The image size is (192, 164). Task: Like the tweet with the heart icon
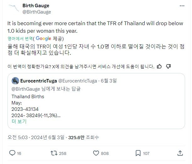(96, 153)
